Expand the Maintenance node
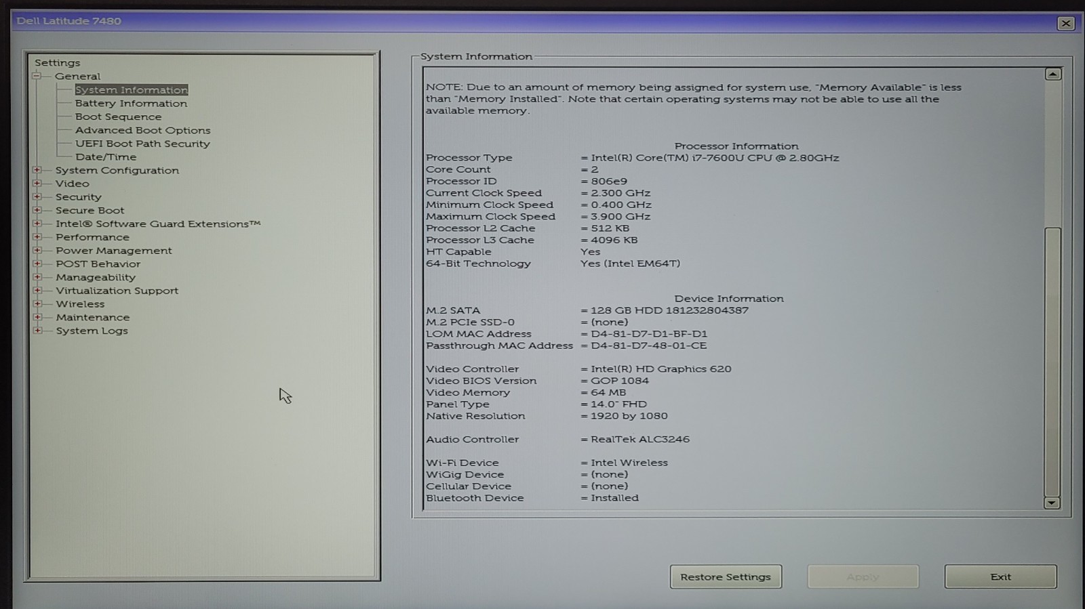Viewport: 1085px width, 609px height. 37,317
